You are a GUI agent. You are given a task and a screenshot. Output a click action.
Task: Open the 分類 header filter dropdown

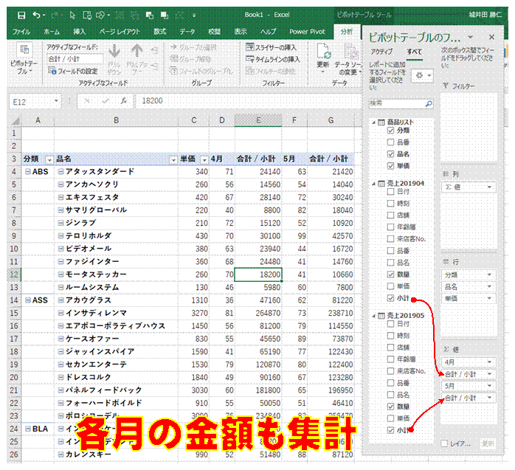(49, 160)
